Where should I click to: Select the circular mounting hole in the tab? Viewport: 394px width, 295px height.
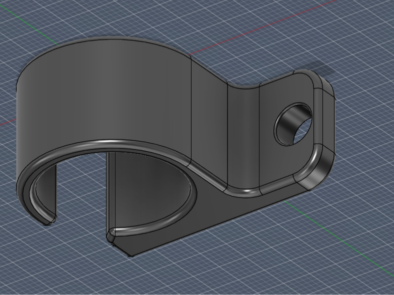point(293,124)
